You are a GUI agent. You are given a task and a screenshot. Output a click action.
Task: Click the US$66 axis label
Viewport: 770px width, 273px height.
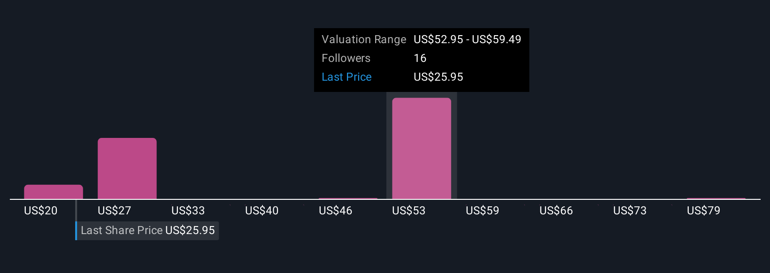[556, 211]
